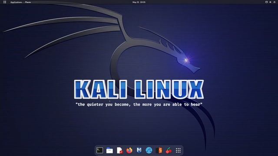The width and height of the screenshot is (278, 156).
Task: Launch the text editor dock icon
Action: tap(120, 150)
